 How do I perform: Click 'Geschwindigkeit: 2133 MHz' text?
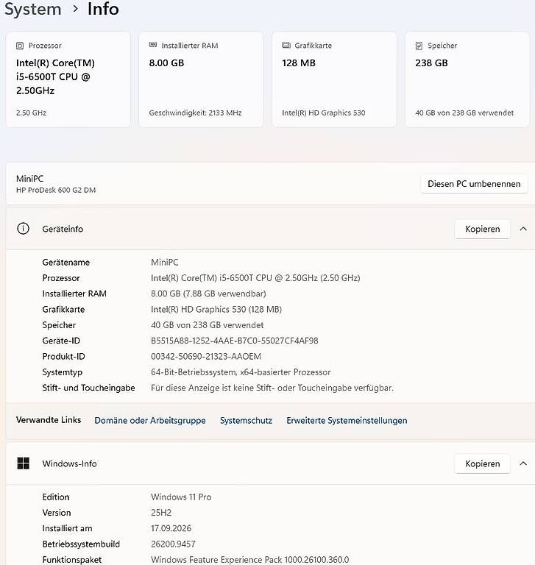click(196, 113)
